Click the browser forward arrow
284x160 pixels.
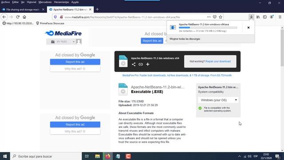pyautogui.click(x=11, y=17)
